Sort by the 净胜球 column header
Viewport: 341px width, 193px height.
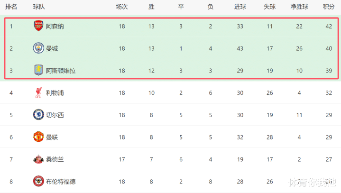point(299,7)
